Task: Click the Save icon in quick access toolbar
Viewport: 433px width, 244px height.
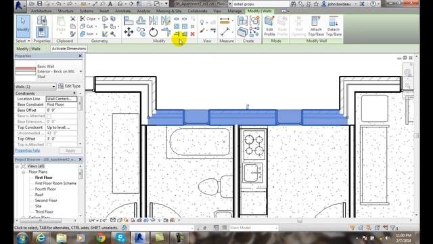Action: pyautogui.click(x=40, y=4)
